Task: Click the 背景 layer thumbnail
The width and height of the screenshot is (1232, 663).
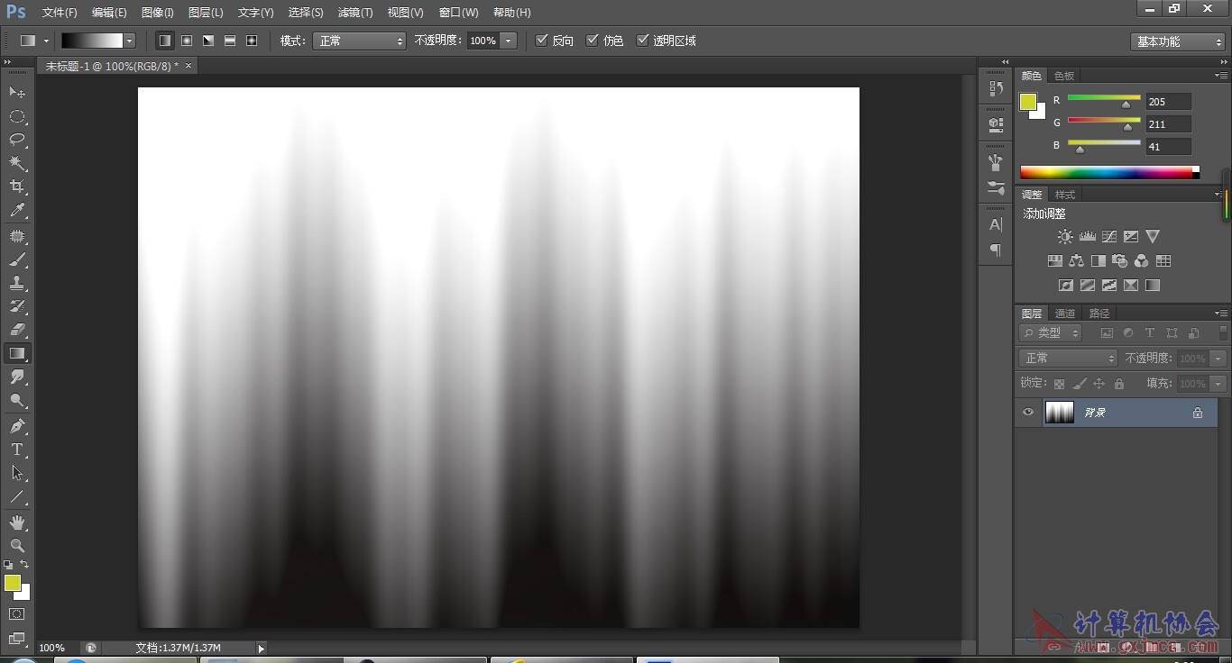Action: (x=1060, y=413)
